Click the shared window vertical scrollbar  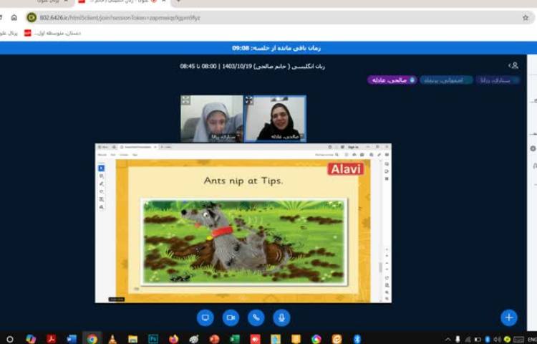coord(380,267)
